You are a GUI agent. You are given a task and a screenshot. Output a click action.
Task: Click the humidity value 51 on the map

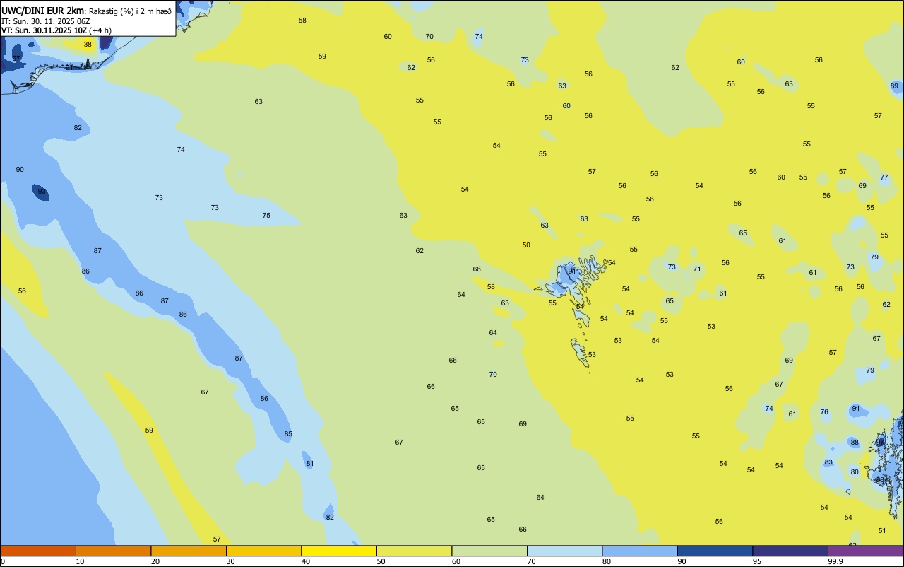pyautogui.click(x=882, y=531)
